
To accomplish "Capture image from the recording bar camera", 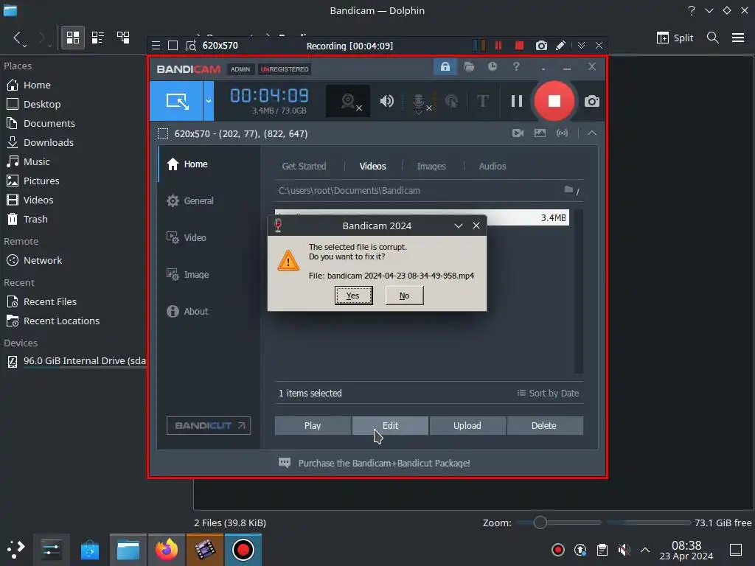I will click(541, 45).
